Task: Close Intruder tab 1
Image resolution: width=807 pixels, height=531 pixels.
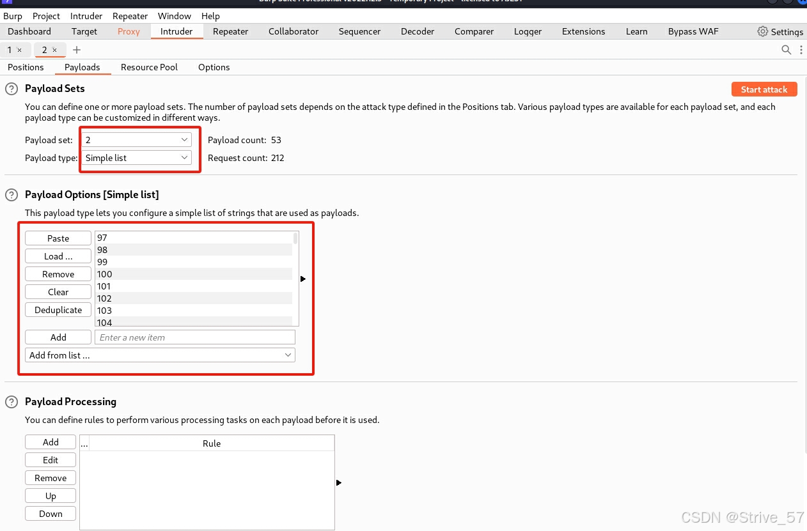Action: point(20,50)
